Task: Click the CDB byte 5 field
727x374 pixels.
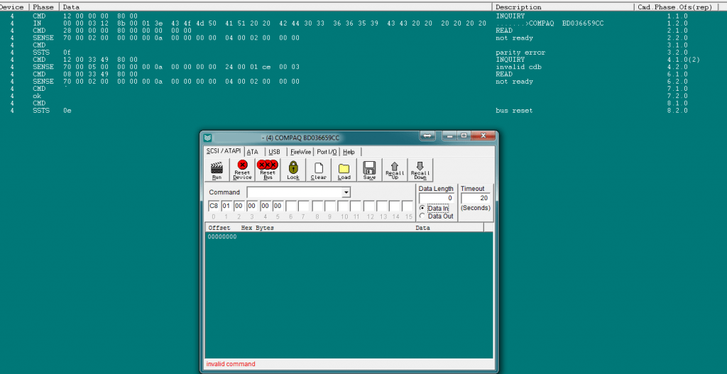Action: tap(278, 206)
